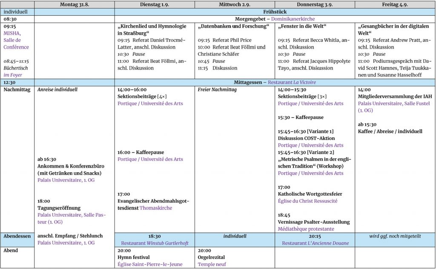Click the Frühstück row cell
Image resolution: width=436 pixels, height=269 pixels.
tap(275, 12)
